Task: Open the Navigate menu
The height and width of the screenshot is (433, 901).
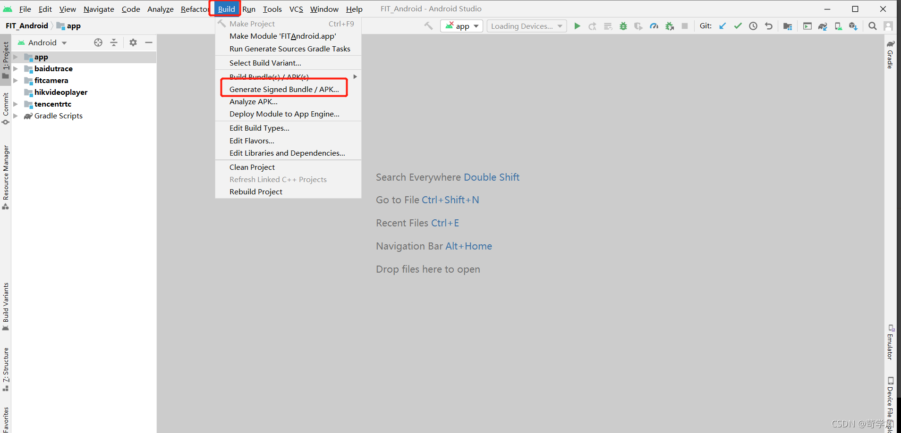Action: [99, 9]
